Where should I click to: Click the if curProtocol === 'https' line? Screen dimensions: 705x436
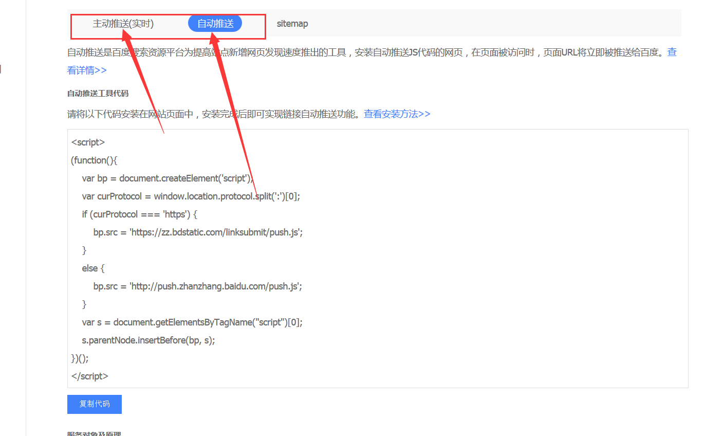[x=139, y=214]
